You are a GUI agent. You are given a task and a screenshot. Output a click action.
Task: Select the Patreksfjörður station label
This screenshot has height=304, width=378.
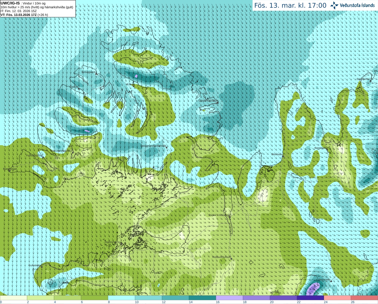click(x=35, y=155)
